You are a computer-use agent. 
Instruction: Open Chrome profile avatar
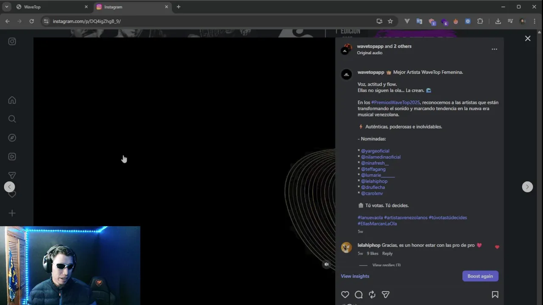coord(523,21)
